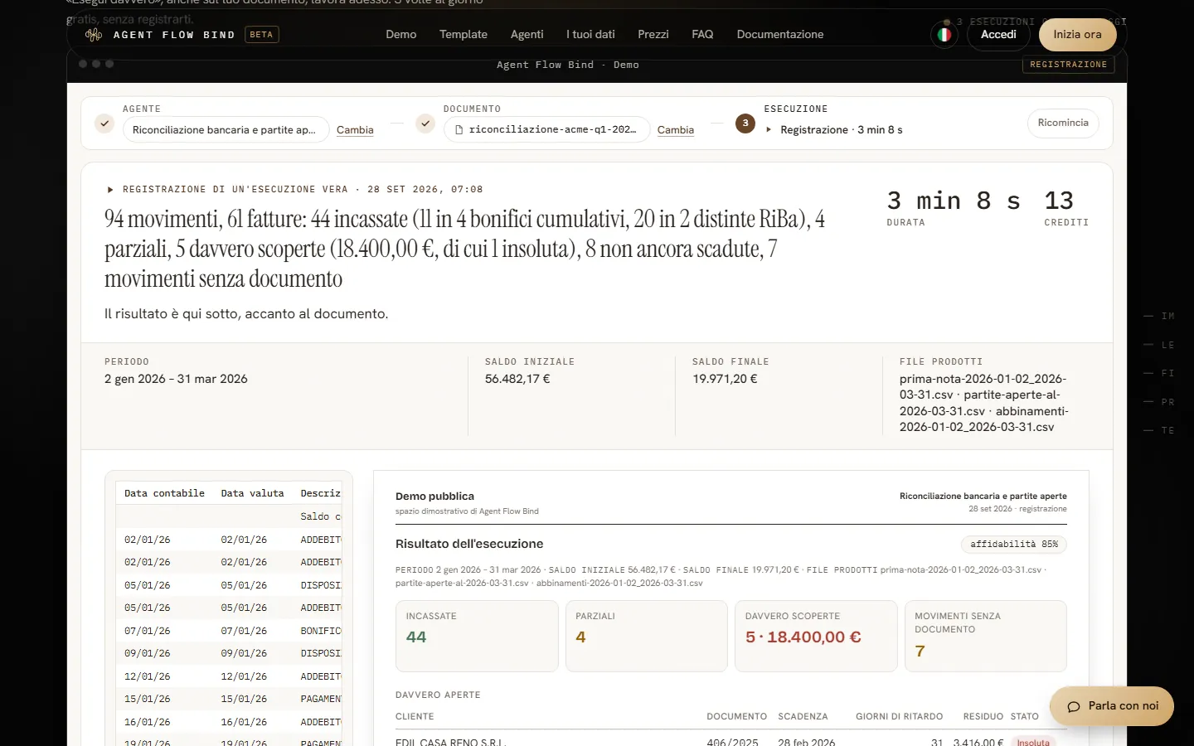Click Cambia link next to agent
The image size is (1194, 746).
[x=355, y=130]
